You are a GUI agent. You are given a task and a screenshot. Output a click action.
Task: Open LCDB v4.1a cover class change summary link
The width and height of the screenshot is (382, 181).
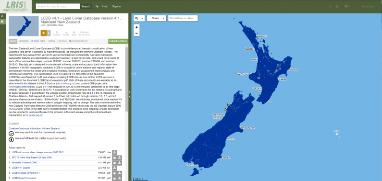point(38,152)
